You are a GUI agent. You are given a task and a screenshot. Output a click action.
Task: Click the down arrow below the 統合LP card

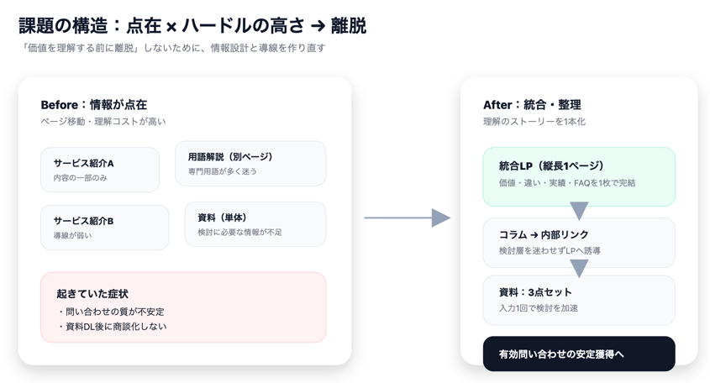(x=579, y=210)
